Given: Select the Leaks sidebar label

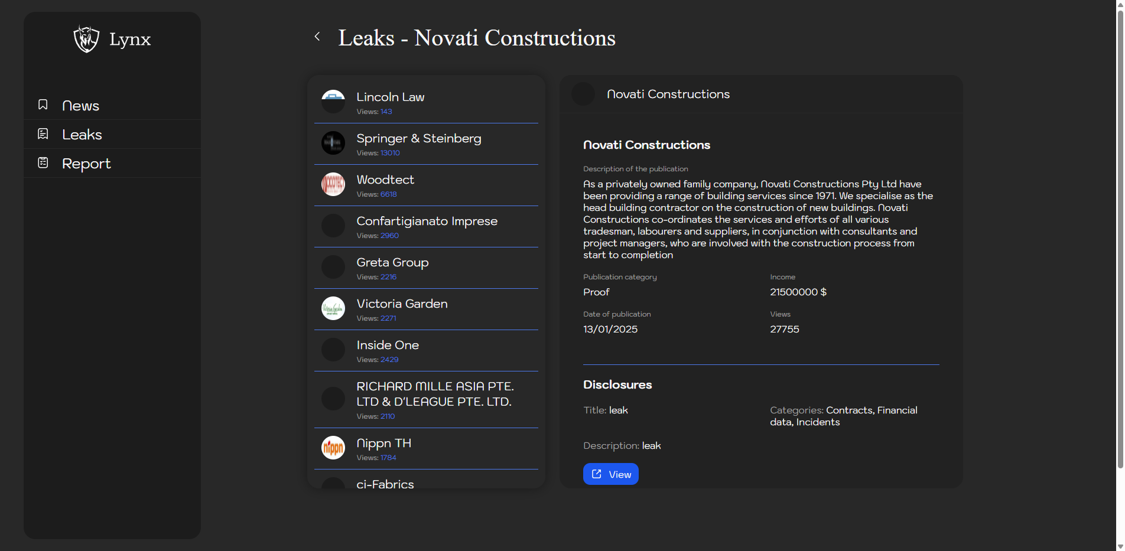Looking at the screenshot, I should [x=82, y=135].
